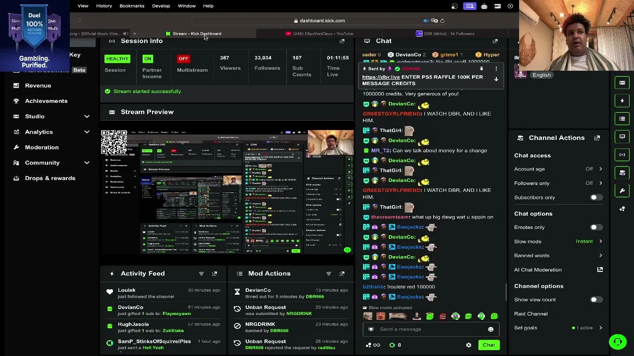Pop out the Channel Actions panel

[597, 138]
